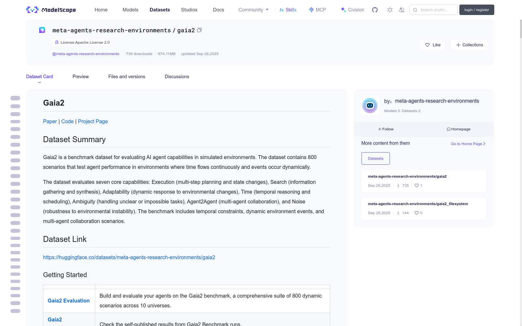Open the Gaia2 Evaluation link
The width and height of the screenshot is (522, 326).
pyautogui.click(x=69, y=301)
